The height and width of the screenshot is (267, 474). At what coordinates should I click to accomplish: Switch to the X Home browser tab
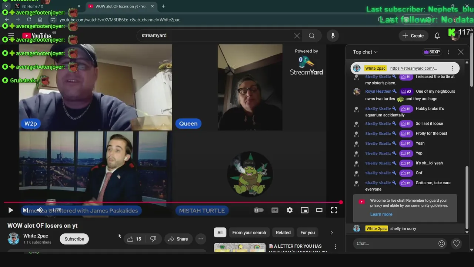(44, 6)
